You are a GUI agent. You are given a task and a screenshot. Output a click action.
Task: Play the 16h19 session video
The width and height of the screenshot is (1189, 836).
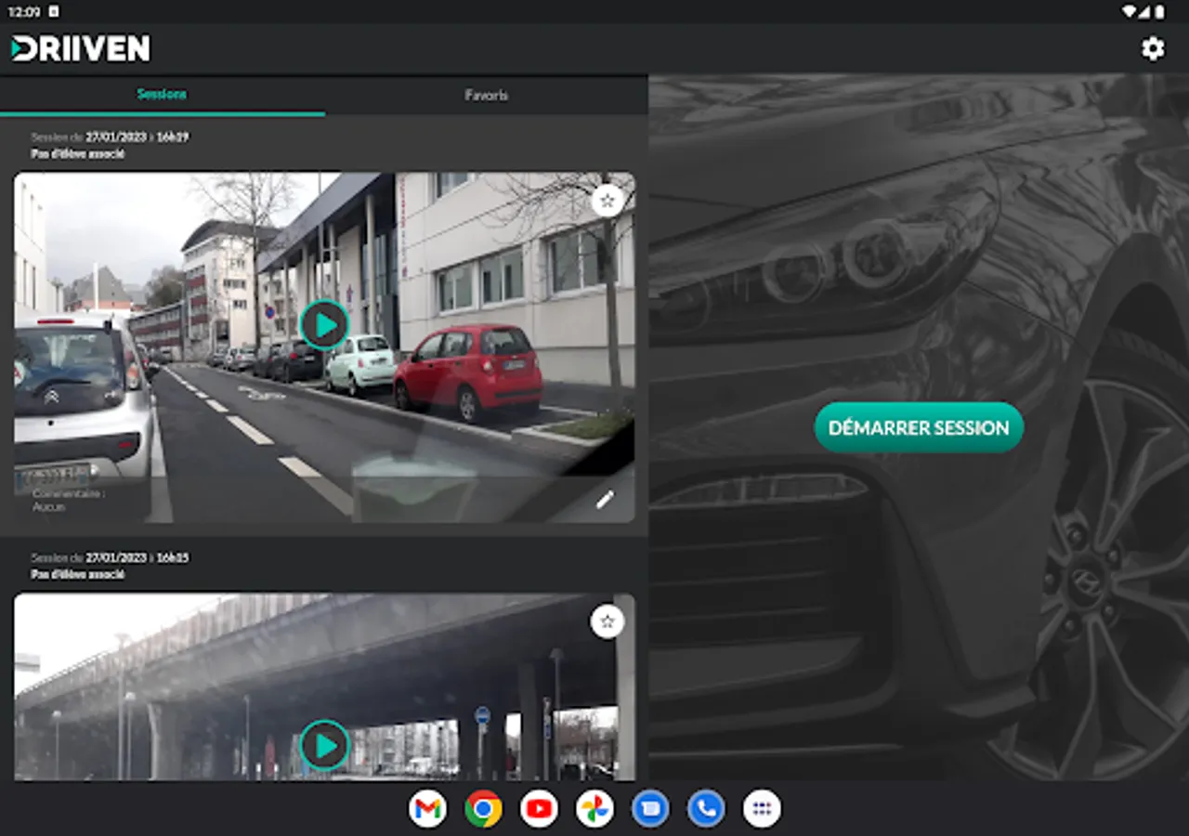click(x=324, y=324)
